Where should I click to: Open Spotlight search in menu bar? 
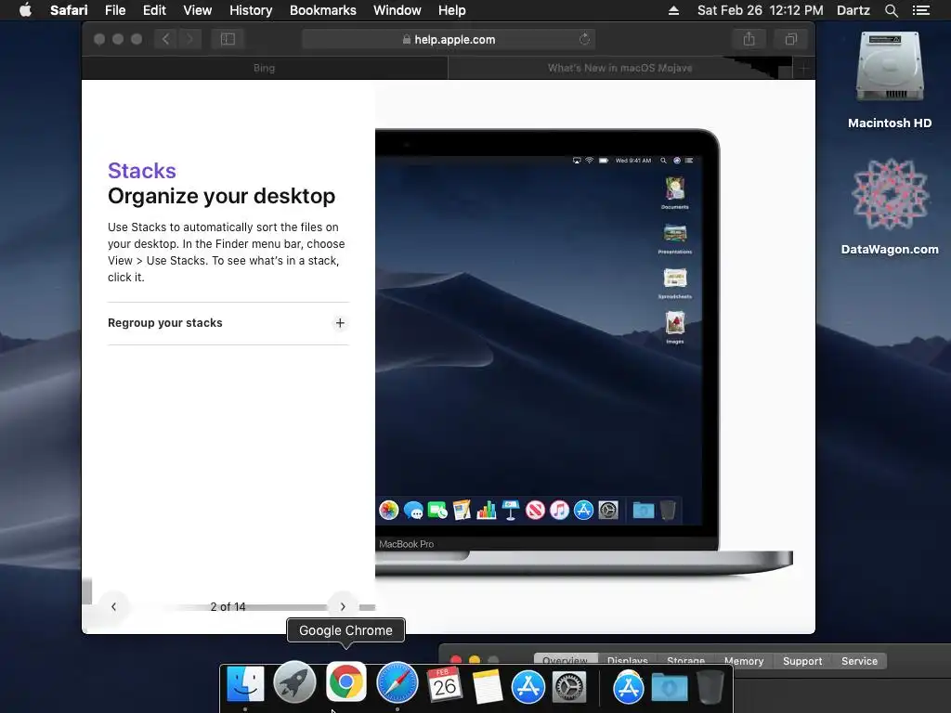891,10
